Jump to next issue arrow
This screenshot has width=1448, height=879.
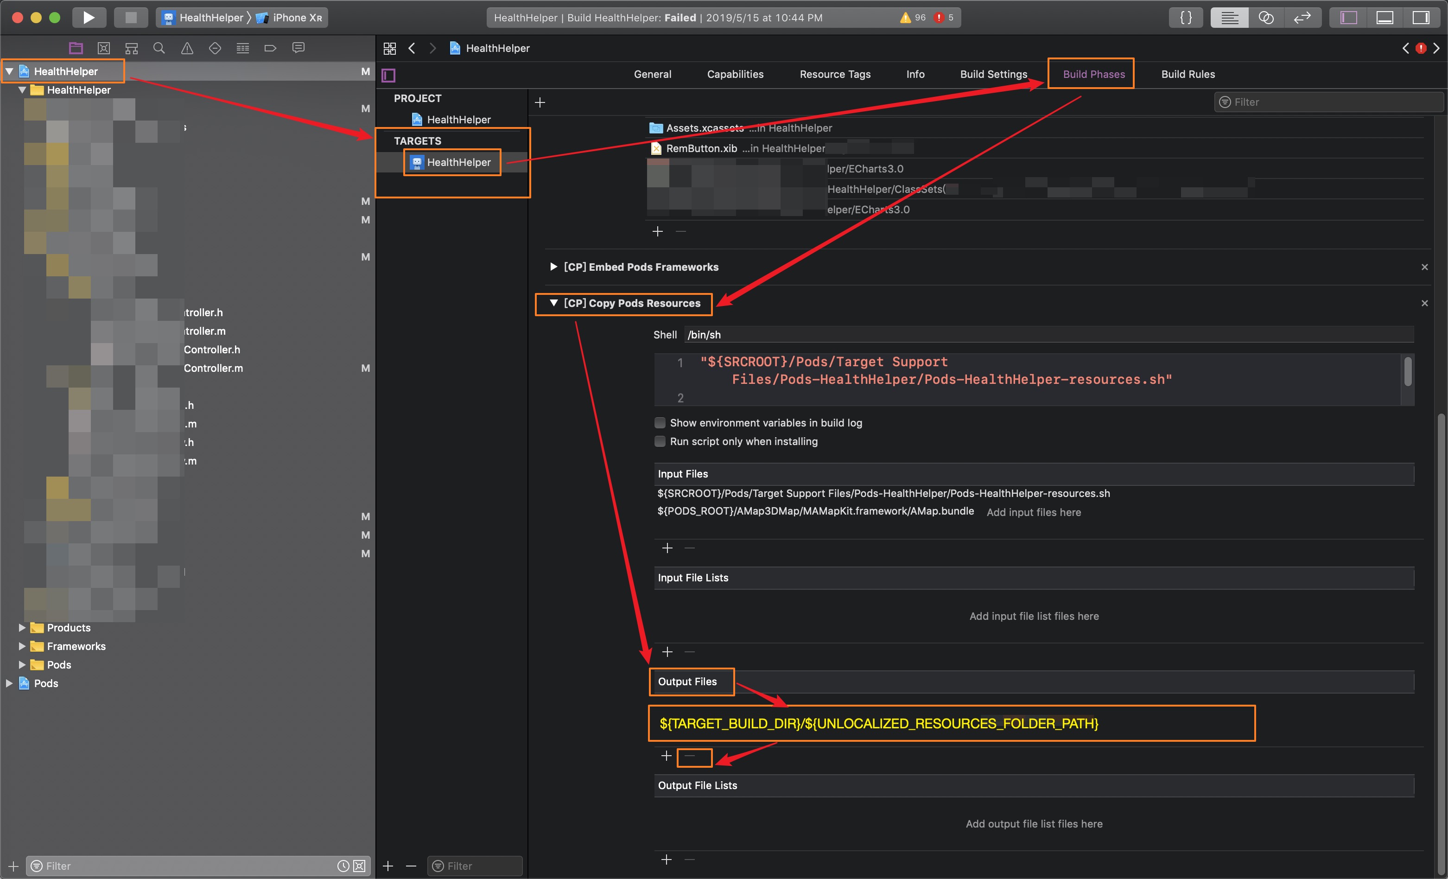point(1436,48)
